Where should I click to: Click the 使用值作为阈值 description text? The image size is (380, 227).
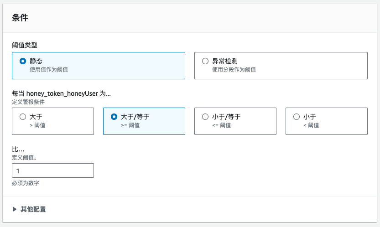pos(49,70)
